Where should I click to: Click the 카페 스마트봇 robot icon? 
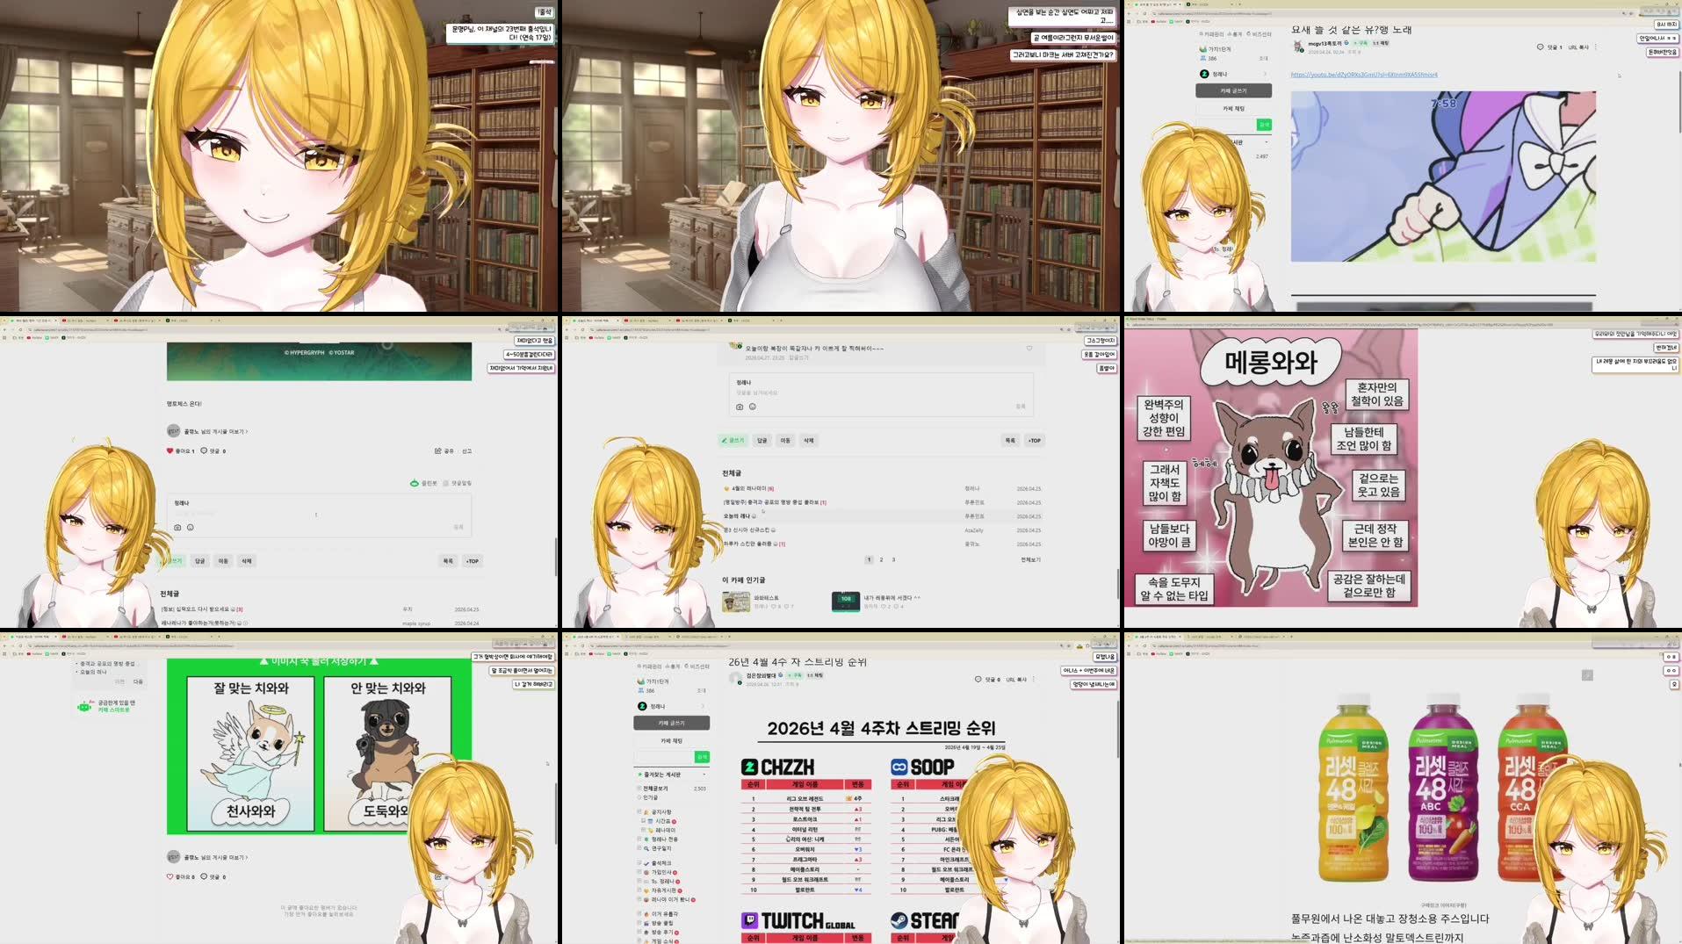point(84,705)
